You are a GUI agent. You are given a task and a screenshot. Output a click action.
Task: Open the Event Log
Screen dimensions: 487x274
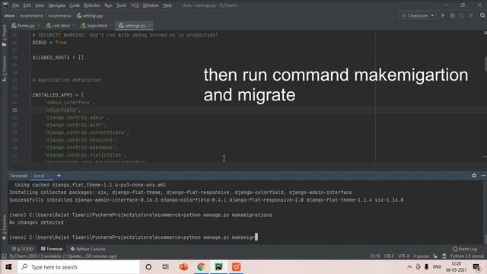(465, 249)
